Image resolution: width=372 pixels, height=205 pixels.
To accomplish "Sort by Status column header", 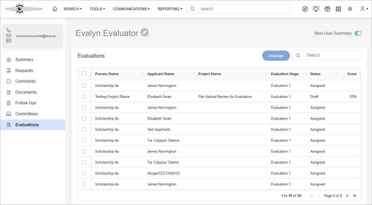I will point(315,74).
